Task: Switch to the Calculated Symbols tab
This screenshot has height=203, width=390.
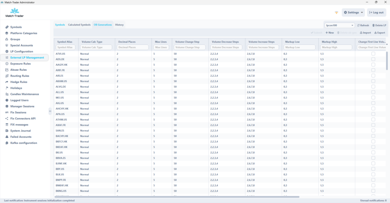Action: [79, 25]
